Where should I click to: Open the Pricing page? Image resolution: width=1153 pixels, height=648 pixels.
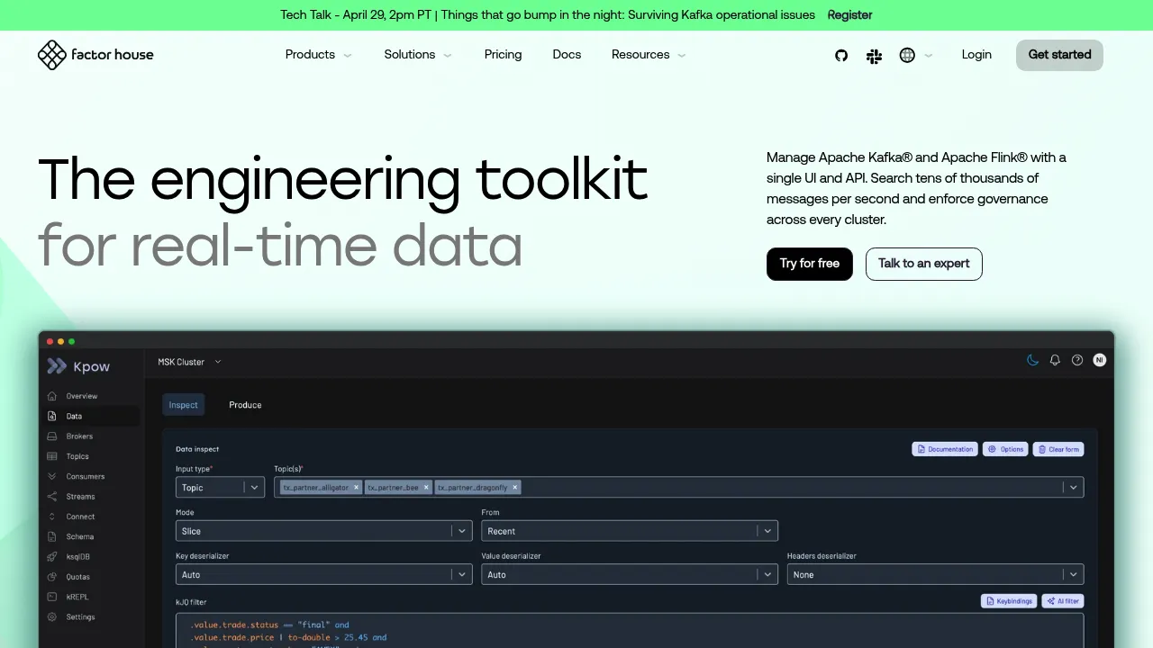pyautogui.click(x=503, y=55)
